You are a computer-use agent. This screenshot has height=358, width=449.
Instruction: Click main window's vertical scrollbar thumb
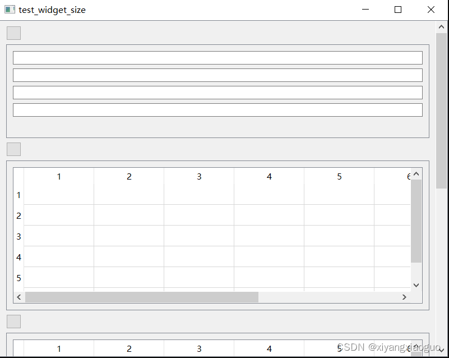[x=441, y=111]
